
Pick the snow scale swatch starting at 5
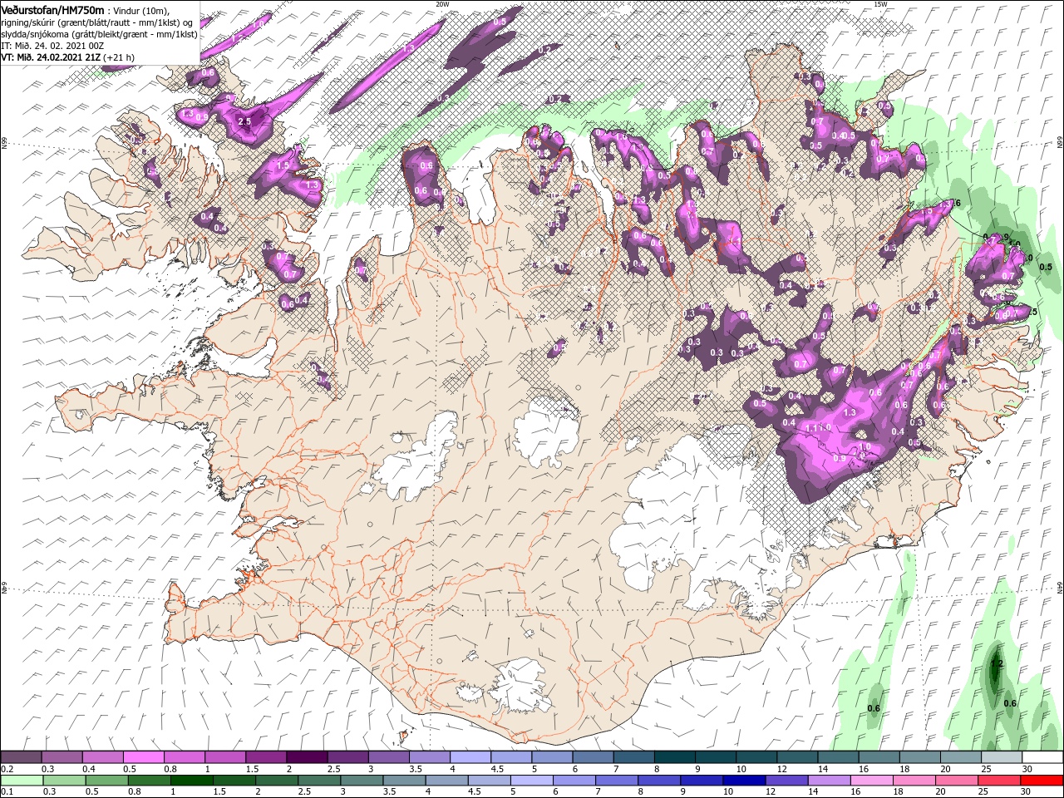[x=553, y=757]
